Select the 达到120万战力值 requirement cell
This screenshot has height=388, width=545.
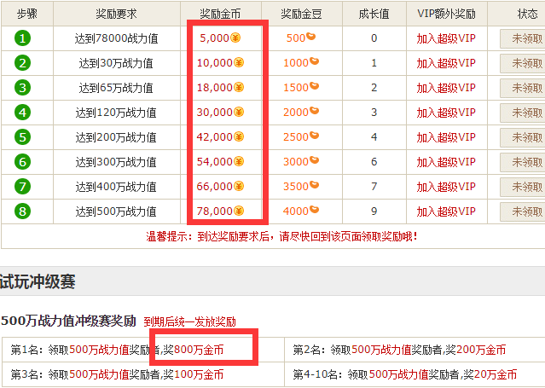pyautogui.click(x=117, y=113)
